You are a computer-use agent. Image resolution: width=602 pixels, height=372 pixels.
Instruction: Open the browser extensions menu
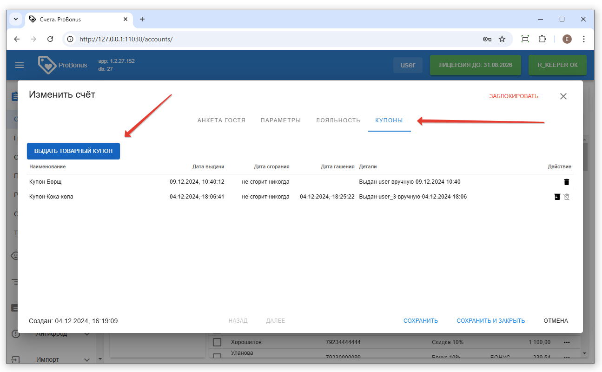(x=542, y=39)
